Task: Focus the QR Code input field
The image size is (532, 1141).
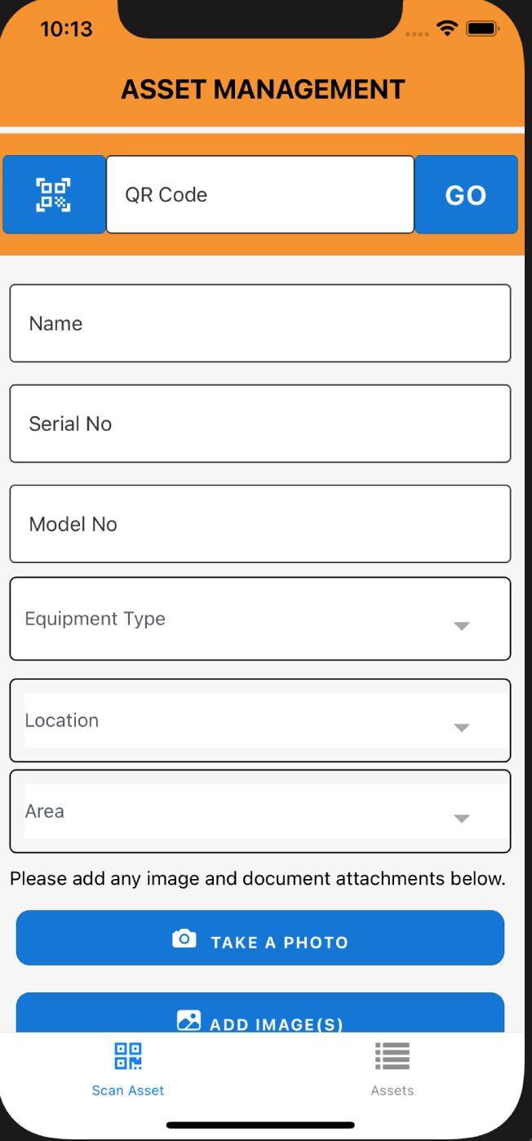Action: 260,194
